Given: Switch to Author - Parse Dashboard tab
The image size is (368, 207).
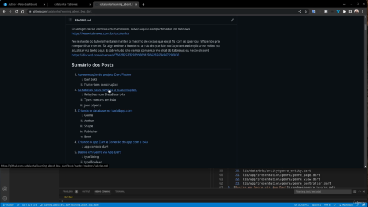Looking at the screenshot, I should point(24,5).
